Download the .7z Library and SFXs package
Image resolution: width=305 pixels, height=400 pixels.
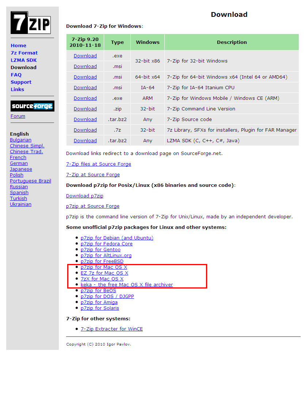click(x=85, y=130)
